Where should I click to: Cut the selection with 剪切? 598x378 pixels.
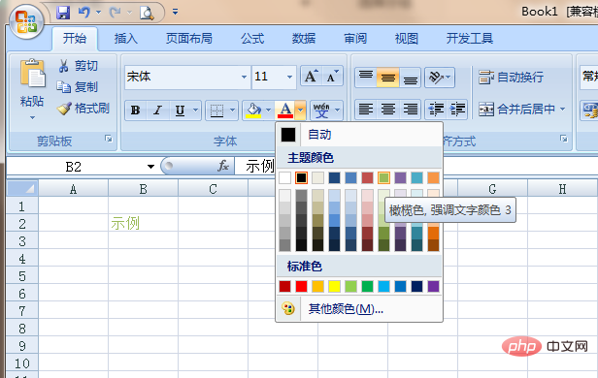pyautogui.click(x=78, y=66)
